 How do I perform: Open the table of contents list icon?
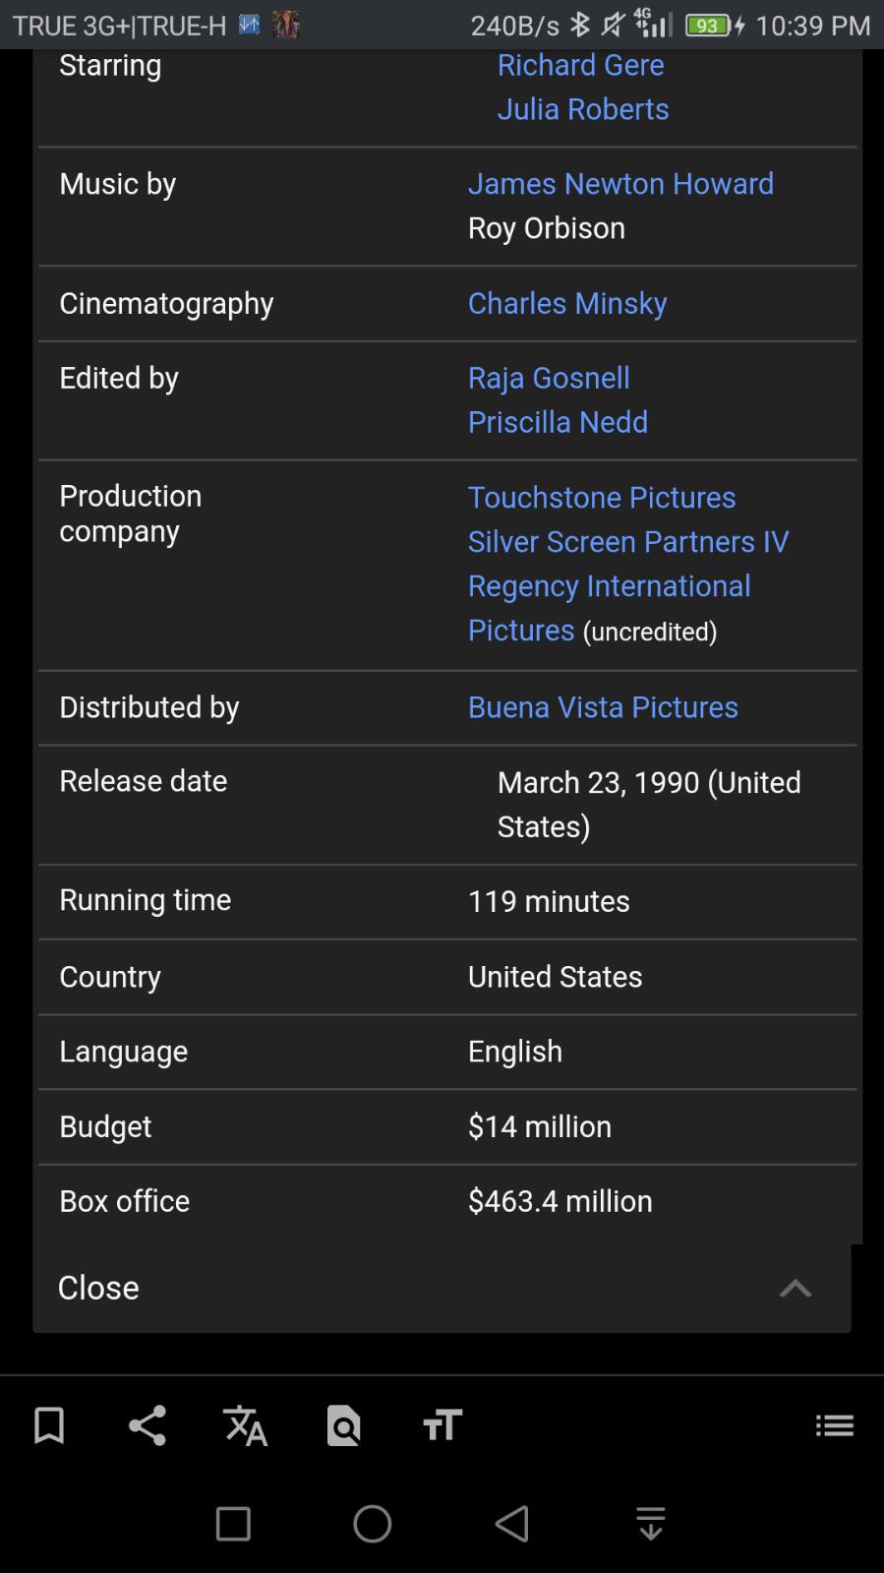click(835, 1425)
